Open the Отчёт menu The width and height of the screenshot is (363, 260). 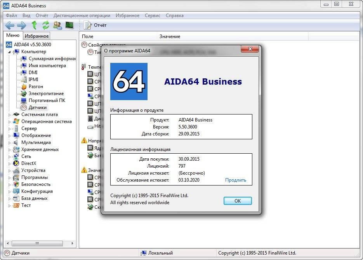42,16
